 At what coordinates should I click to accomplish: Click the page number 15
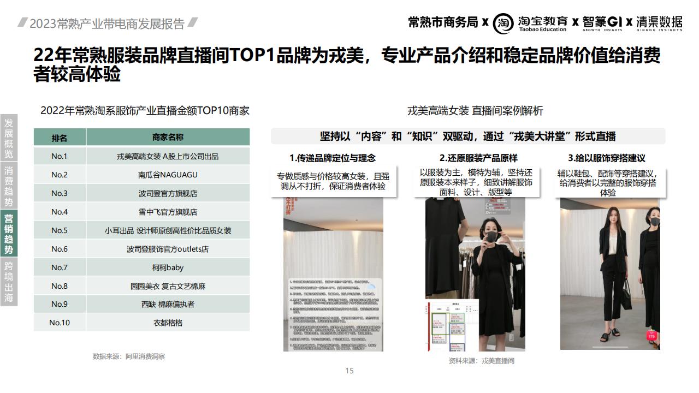tap(349, 371)
